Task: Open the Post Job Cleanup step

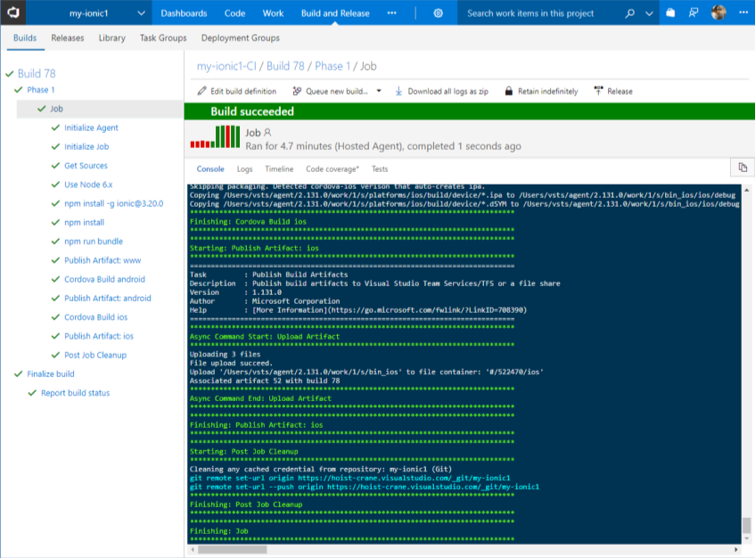Action: 95,356
